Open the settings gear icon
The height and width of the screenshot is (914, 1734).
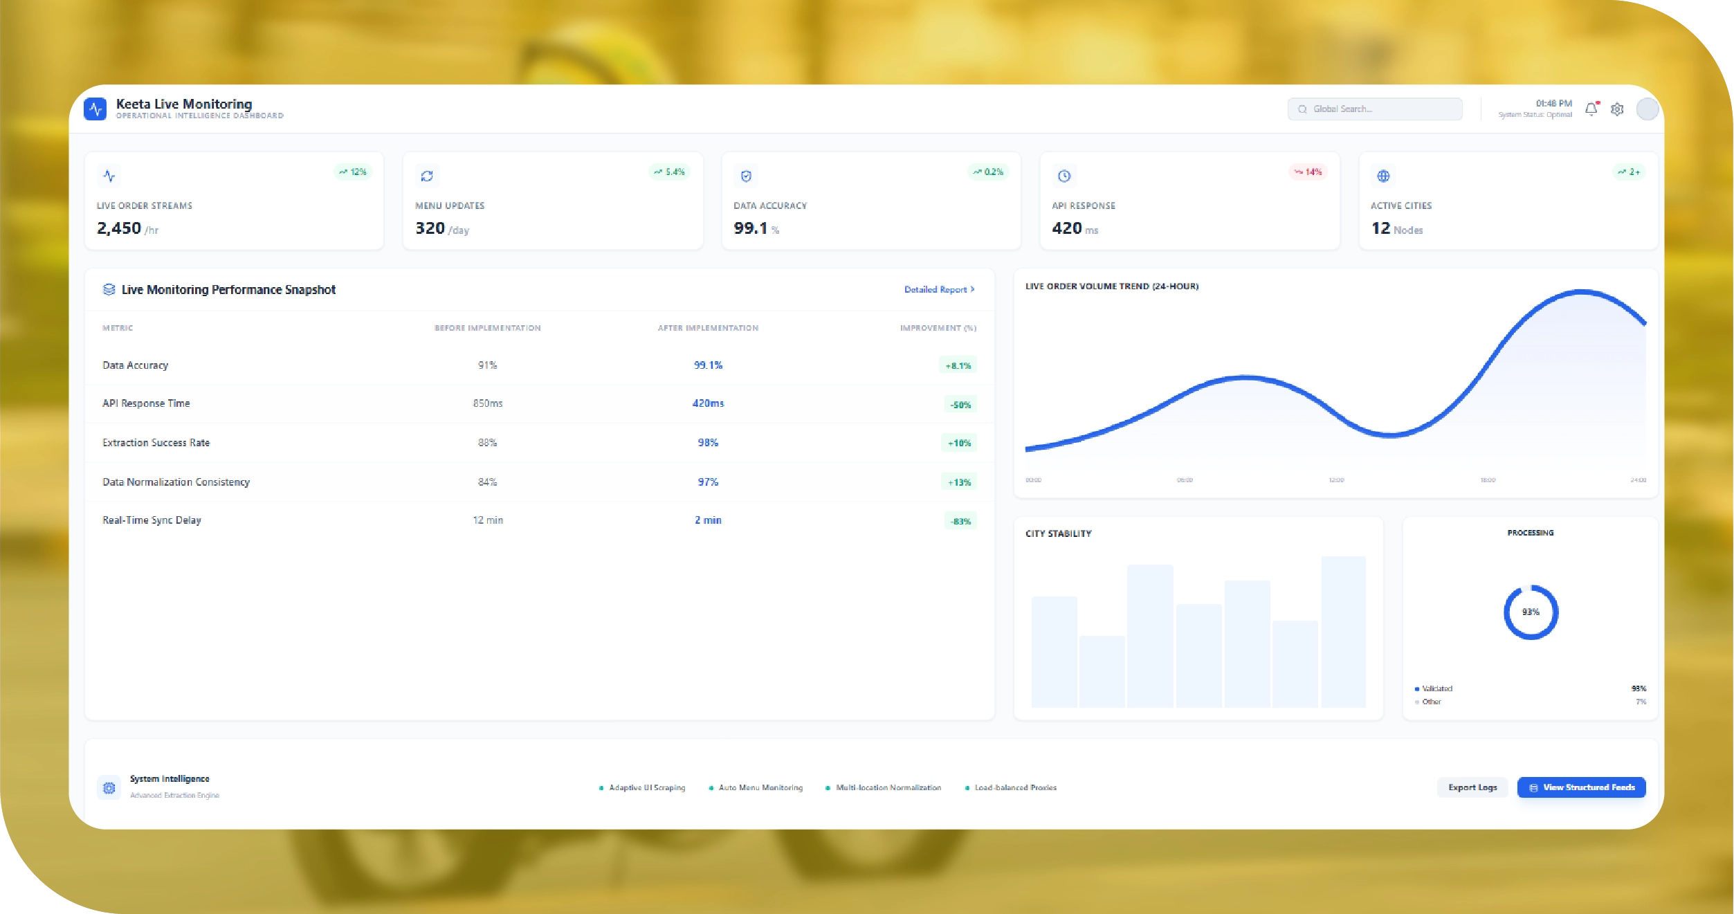1617,109
